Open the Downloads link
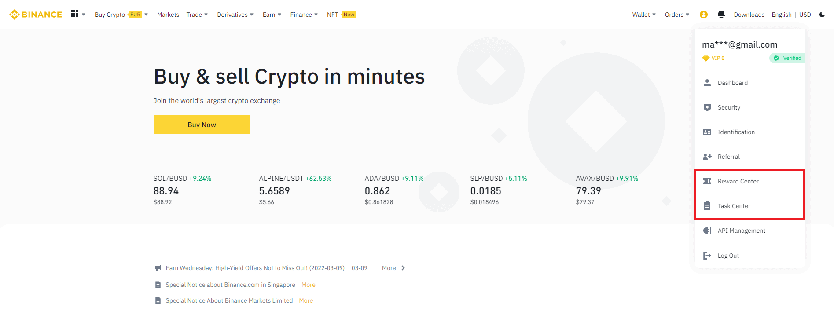This screenshot has height=315, width=834. 749,15
